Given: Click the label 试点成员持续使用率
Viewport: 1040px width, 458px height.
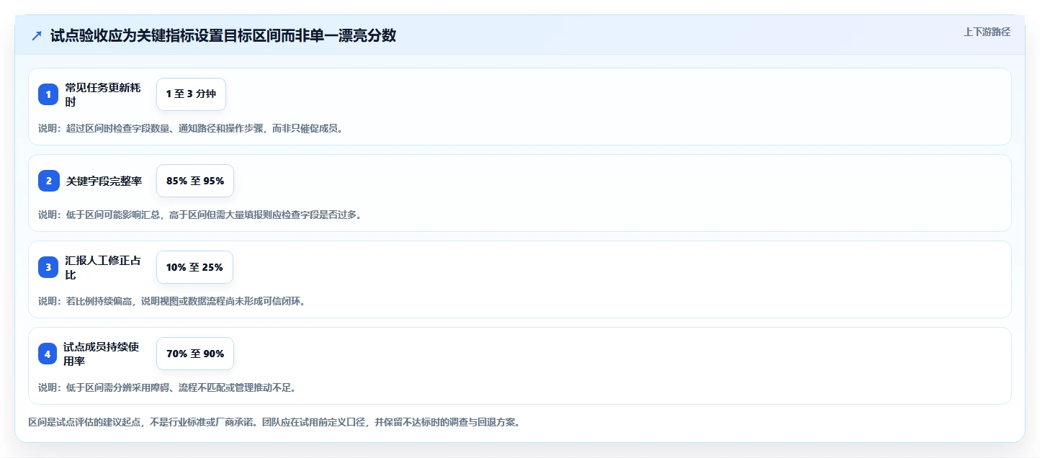Looking at the screenshot, I should click(102, 354).
